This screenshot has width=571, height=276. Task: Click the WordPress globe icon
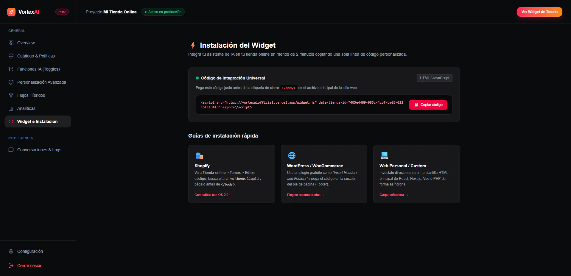pyautogui.click(x=292, y=155)
